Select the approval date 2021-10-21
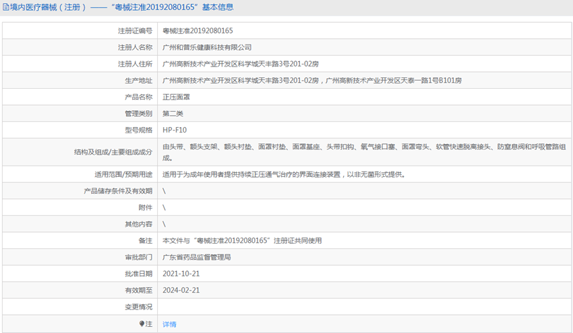 coord(181,274)
